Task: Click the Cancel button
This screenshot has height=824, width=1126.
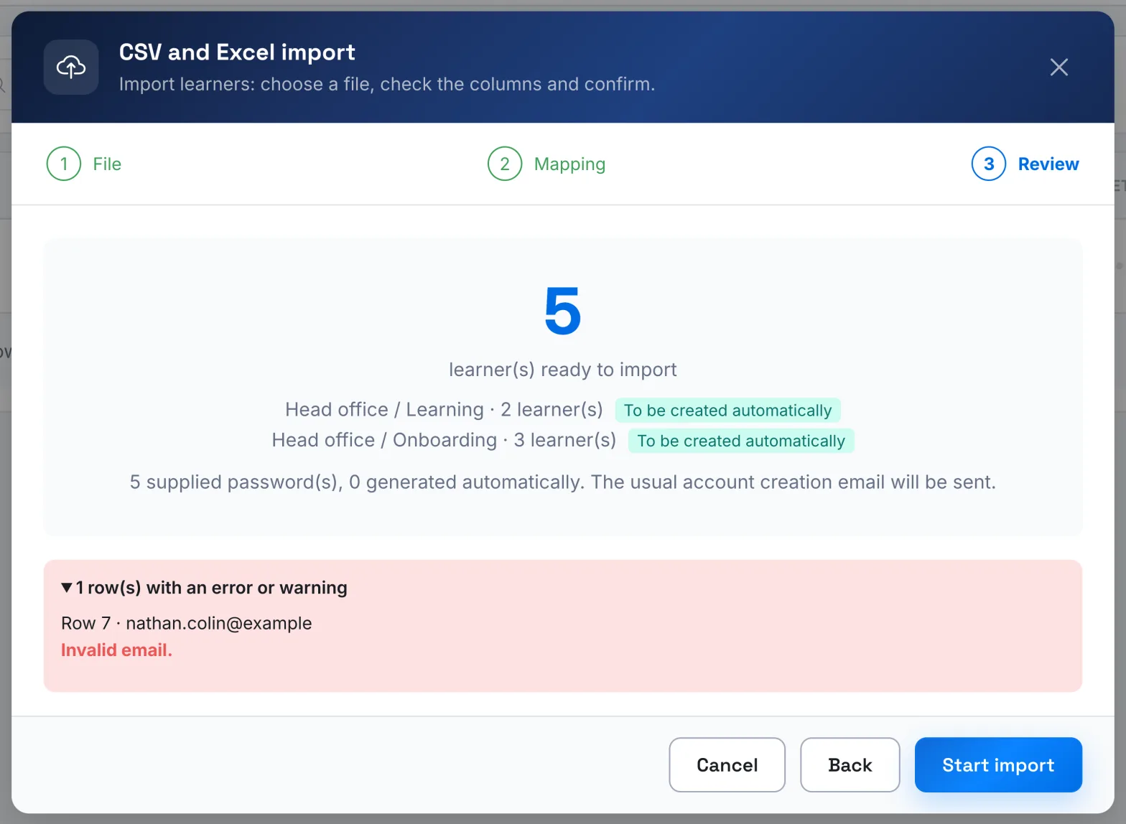Action: point(727,765)
